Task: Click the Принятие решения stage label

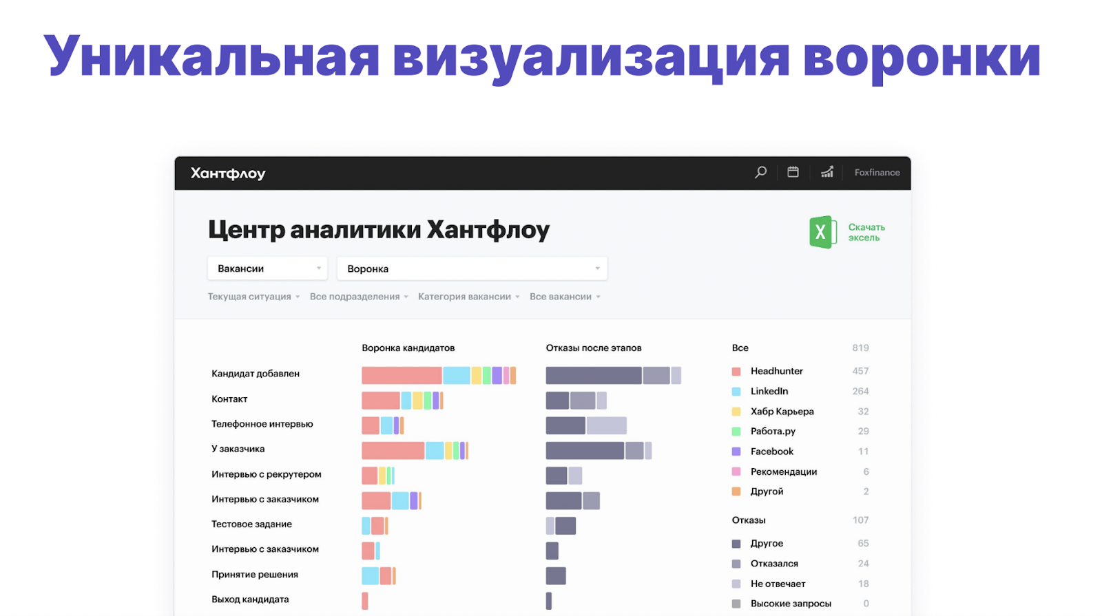Action: pos(255,575)
